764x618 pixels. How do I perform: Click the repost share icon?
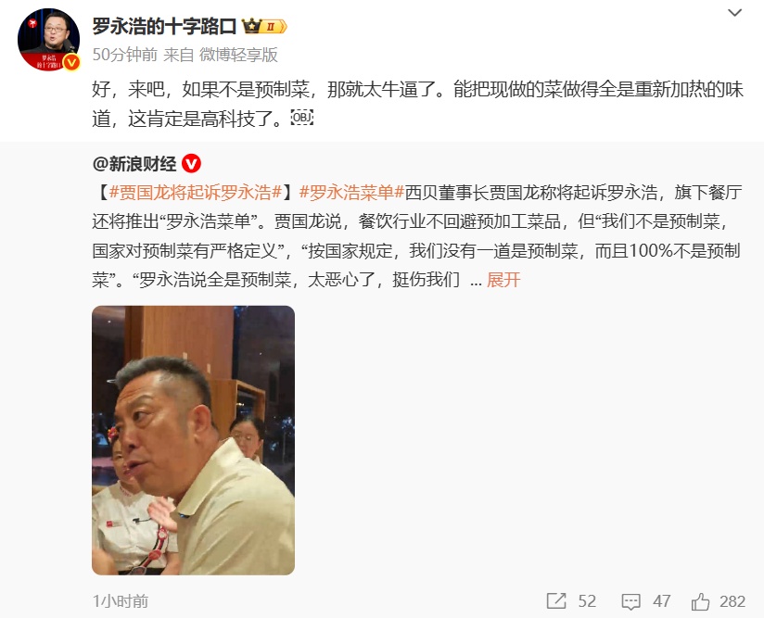click(x=556, y=601)
